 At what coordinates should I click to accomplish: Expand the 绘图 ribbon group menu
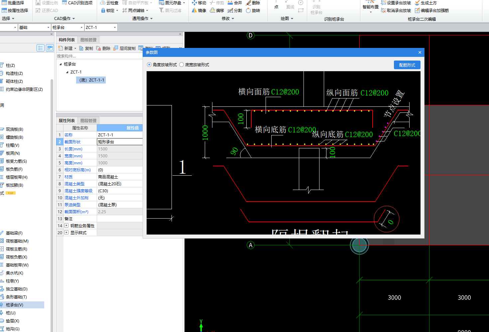tap(287, 19)
